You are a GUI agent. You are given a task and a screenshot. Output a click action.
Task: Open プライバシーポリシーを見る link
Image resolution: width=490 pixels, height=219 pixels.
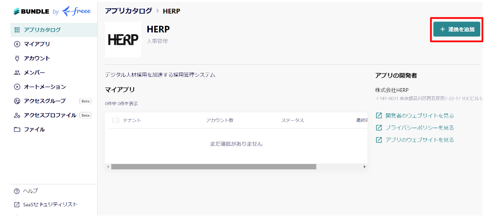(419, 128)
